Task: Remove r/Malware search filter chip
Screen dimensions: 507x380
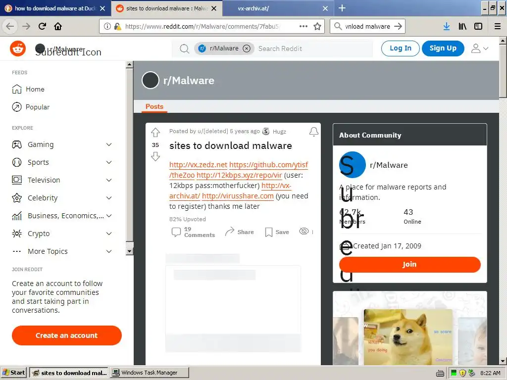Action: (247, 48)
